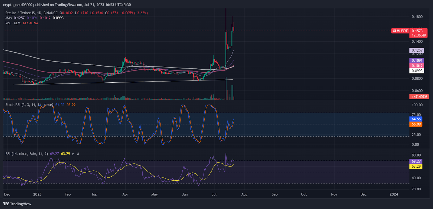Click the Stellar / TetherUS symbol title
The height and width of the screenshot is (209, 433).
click(31, 13)
